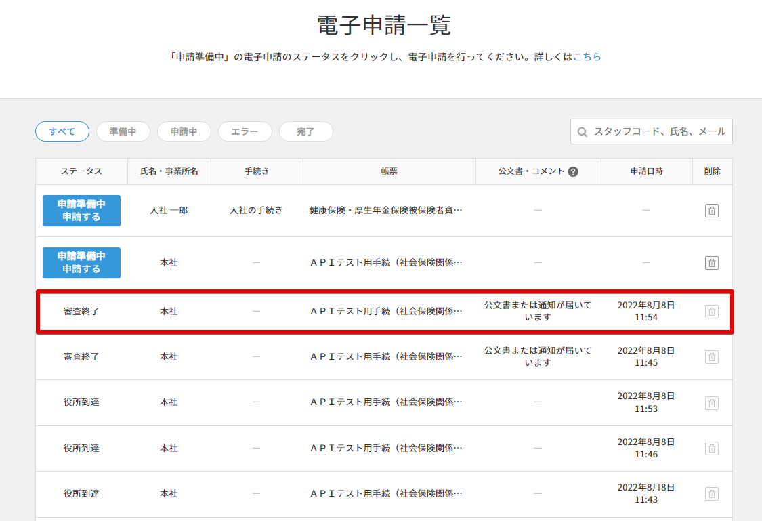Click 審査終了 status in 11:45 row
The width and height of the screenshot is (762, 521).
81,356
